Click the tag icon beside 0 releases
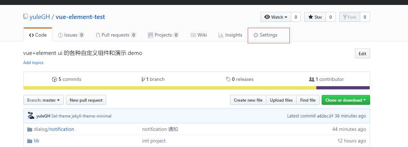This screenshot has width=408, height=147. coord(228,79)
